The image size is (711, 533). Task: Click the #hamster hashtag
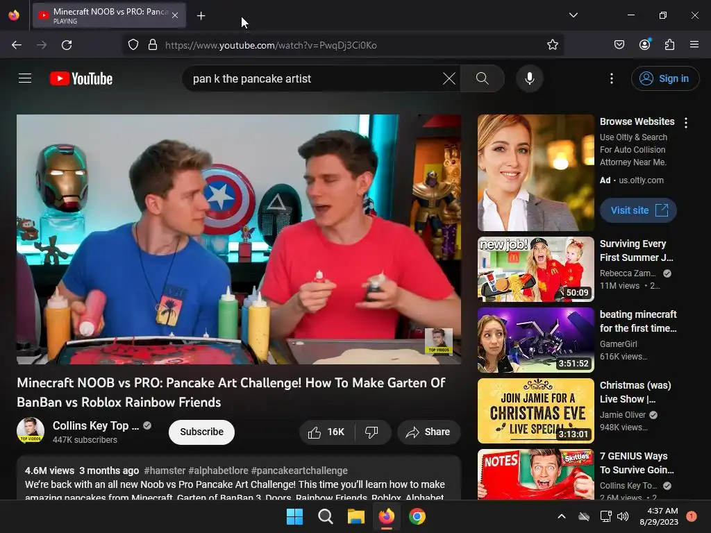pos(165,471)
